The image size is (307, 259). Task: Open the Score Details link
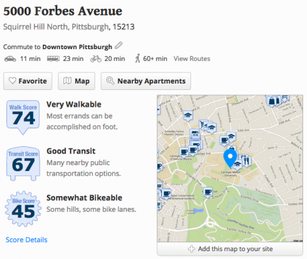(27, 240)
